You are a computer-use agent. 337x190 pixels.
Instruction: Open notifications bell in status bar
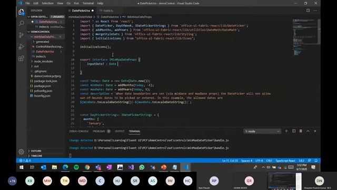click(316, 160)
